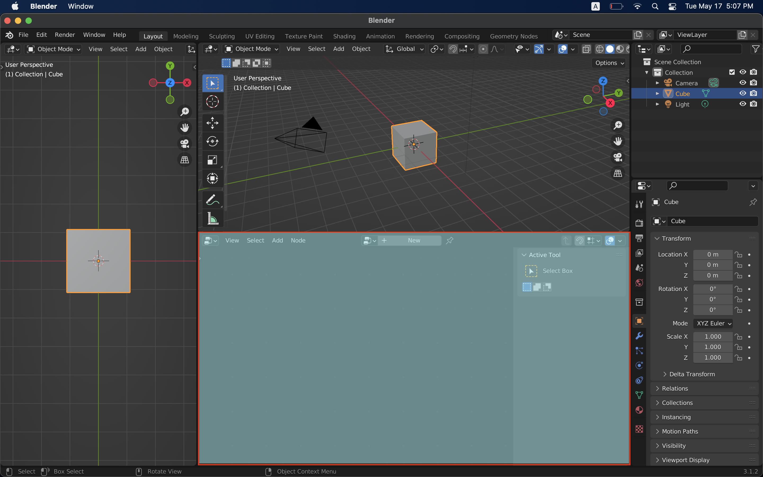The height and width of the screenshot is (477, 763).
Task: Select the Cursor tool in the toolbar
Action: pos(212,101)
